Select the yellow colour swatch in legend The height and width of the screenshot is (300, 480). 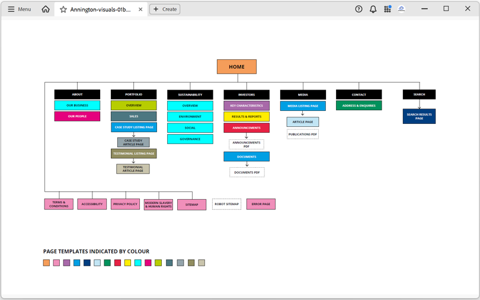click(x=127, y=263)
